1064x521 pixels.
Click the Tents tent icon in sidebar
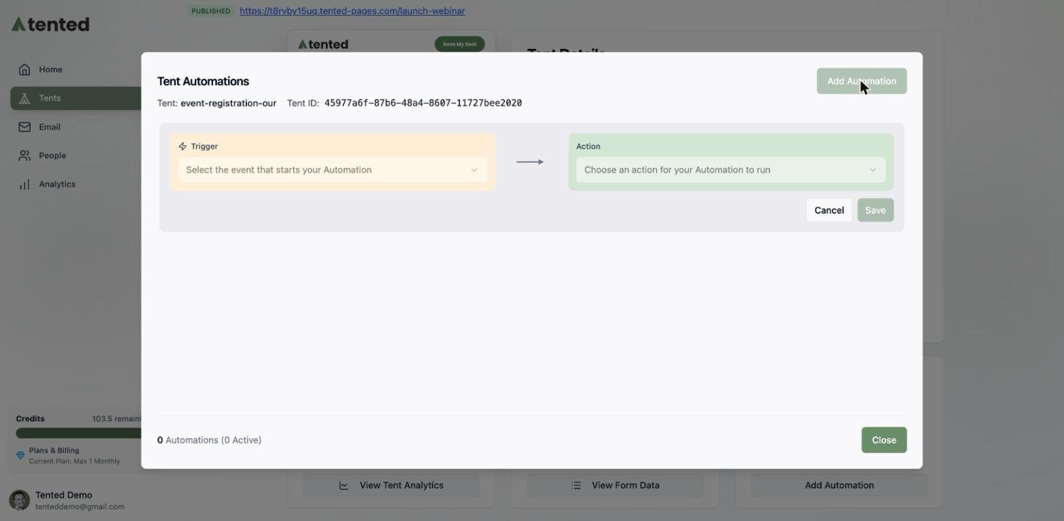click(x=24, y=98)
